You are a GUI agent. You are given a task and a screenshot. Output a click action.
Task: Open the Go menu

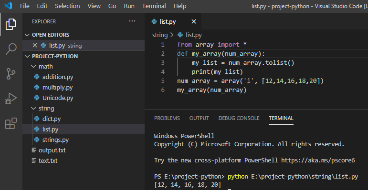[112, 6]
